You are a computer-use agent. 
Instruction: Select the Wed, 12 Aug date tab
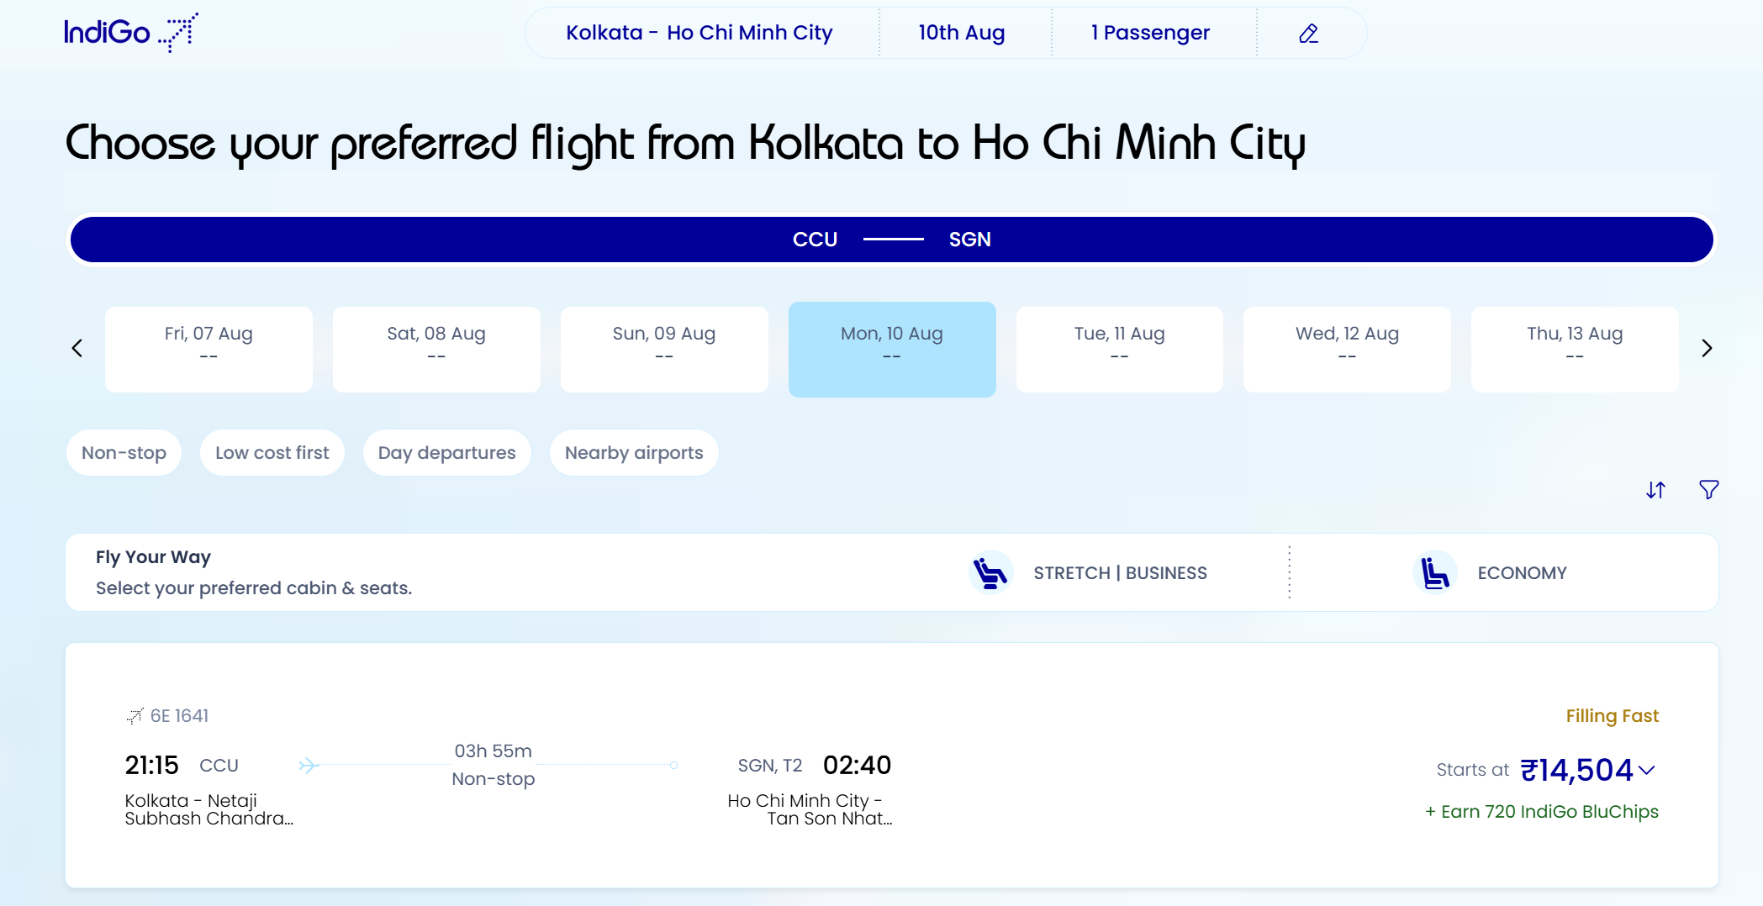(x=1347, y=349)
